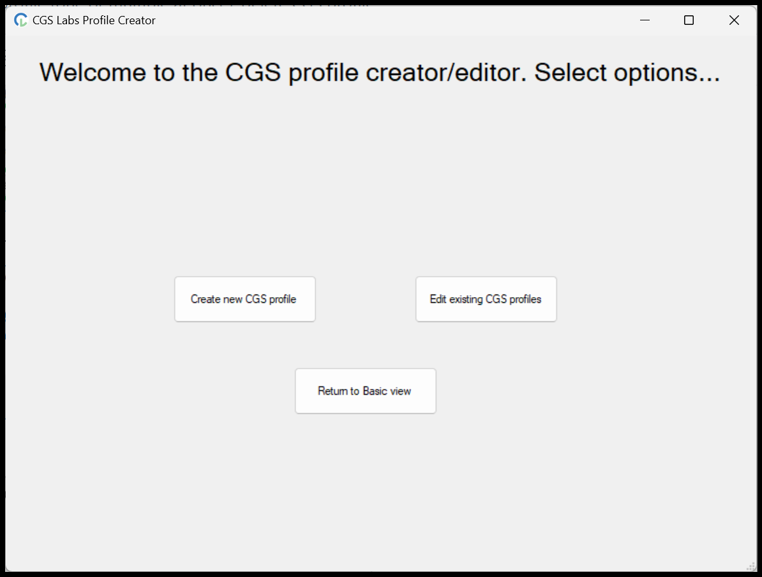Click the word 'Welcome' in the heading
Image resolution: width=762 pixels, height=577 pixels.
[93, 73]
